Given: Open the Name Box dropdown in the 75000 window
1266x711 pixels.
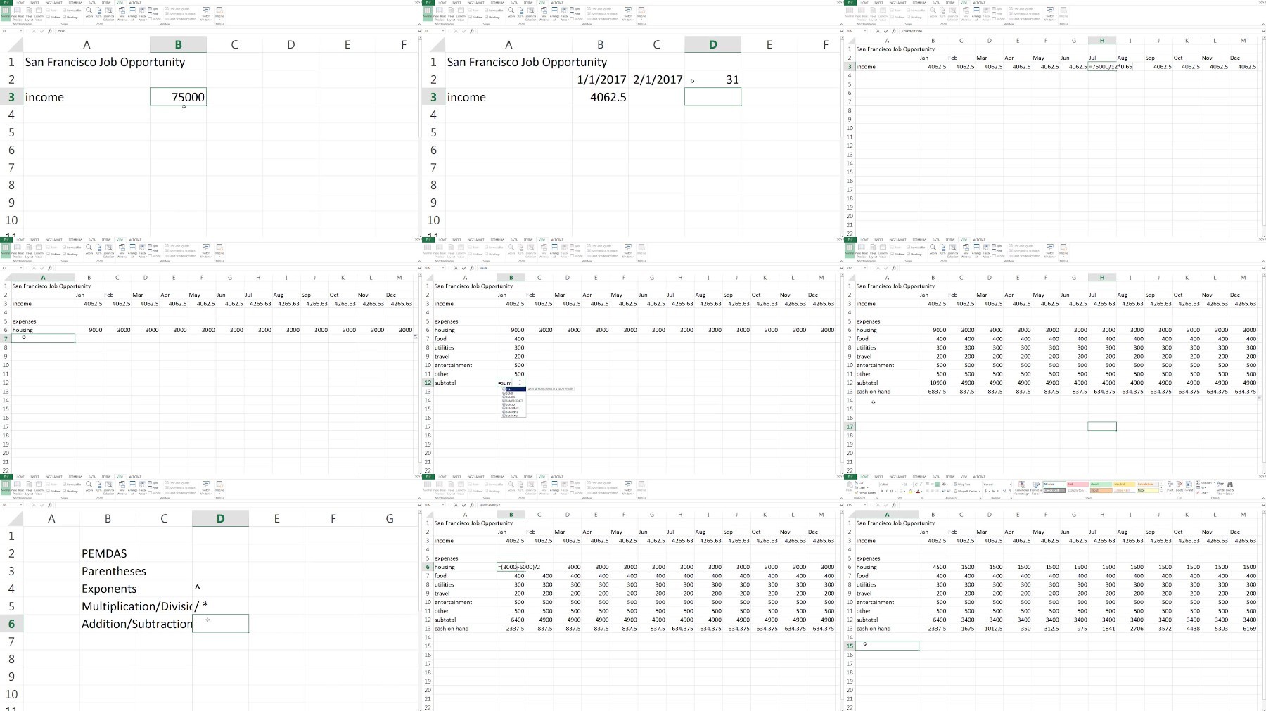Looking at the screenshot, I should tap(21, 31).
